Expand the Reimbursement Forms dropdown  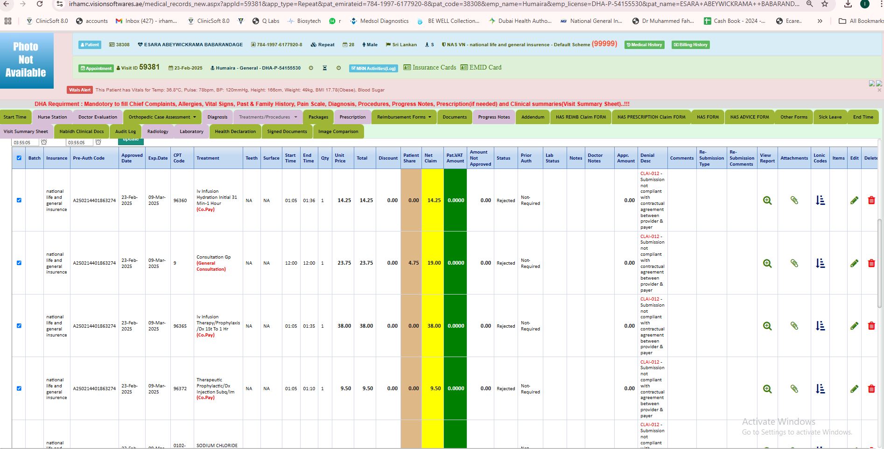pos(404,117)
